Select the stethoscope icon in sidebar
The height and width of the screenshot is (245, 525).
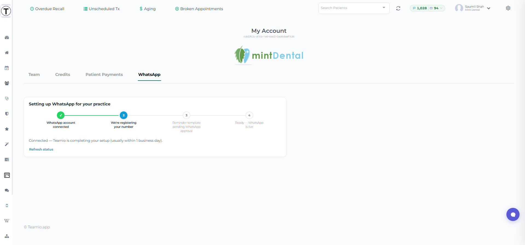tap(7, 99)
